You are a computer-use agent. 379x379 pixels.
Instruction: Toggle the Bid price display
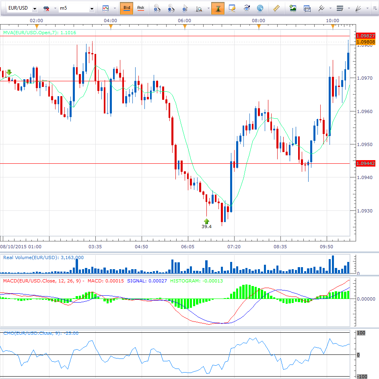[x=126, y=8]
